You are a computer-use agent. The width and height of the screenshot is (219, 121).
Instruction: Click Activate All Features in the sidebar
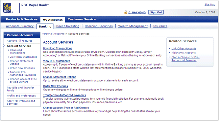pyautogui.click(x=19, y=41)
